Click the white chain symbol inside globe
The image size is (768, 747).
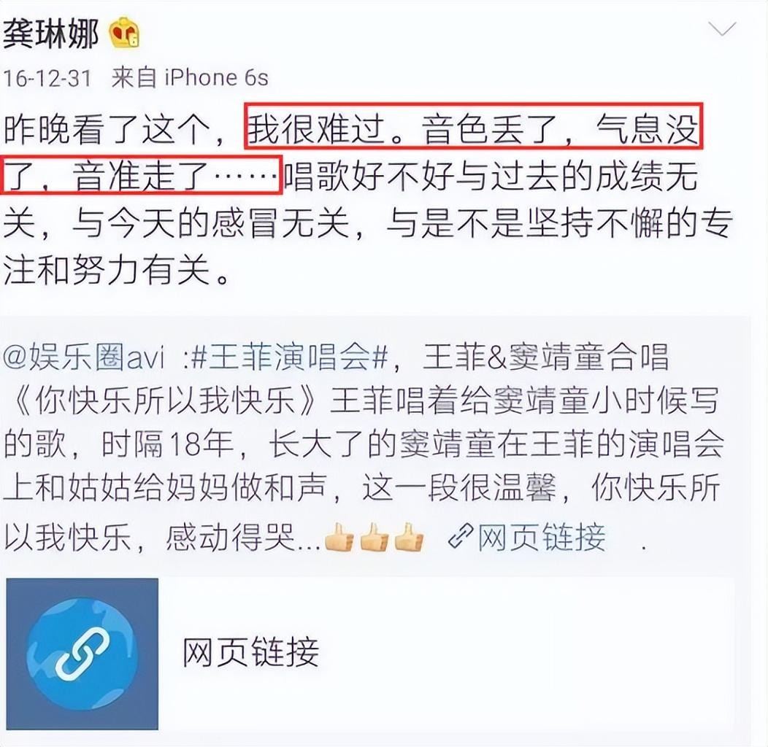[82, 653]
